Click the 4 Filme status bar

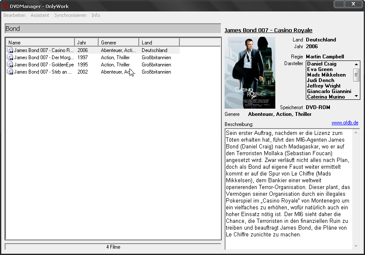pyautogui.click(x=113, y=247)
